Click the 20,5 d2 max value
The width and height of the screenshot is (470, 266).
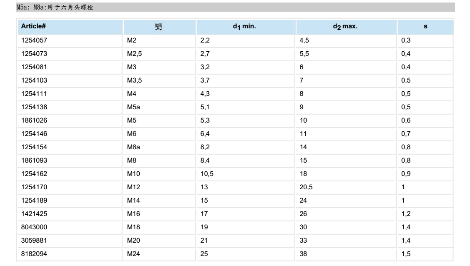pyautogui.click(x=306, y=187)
